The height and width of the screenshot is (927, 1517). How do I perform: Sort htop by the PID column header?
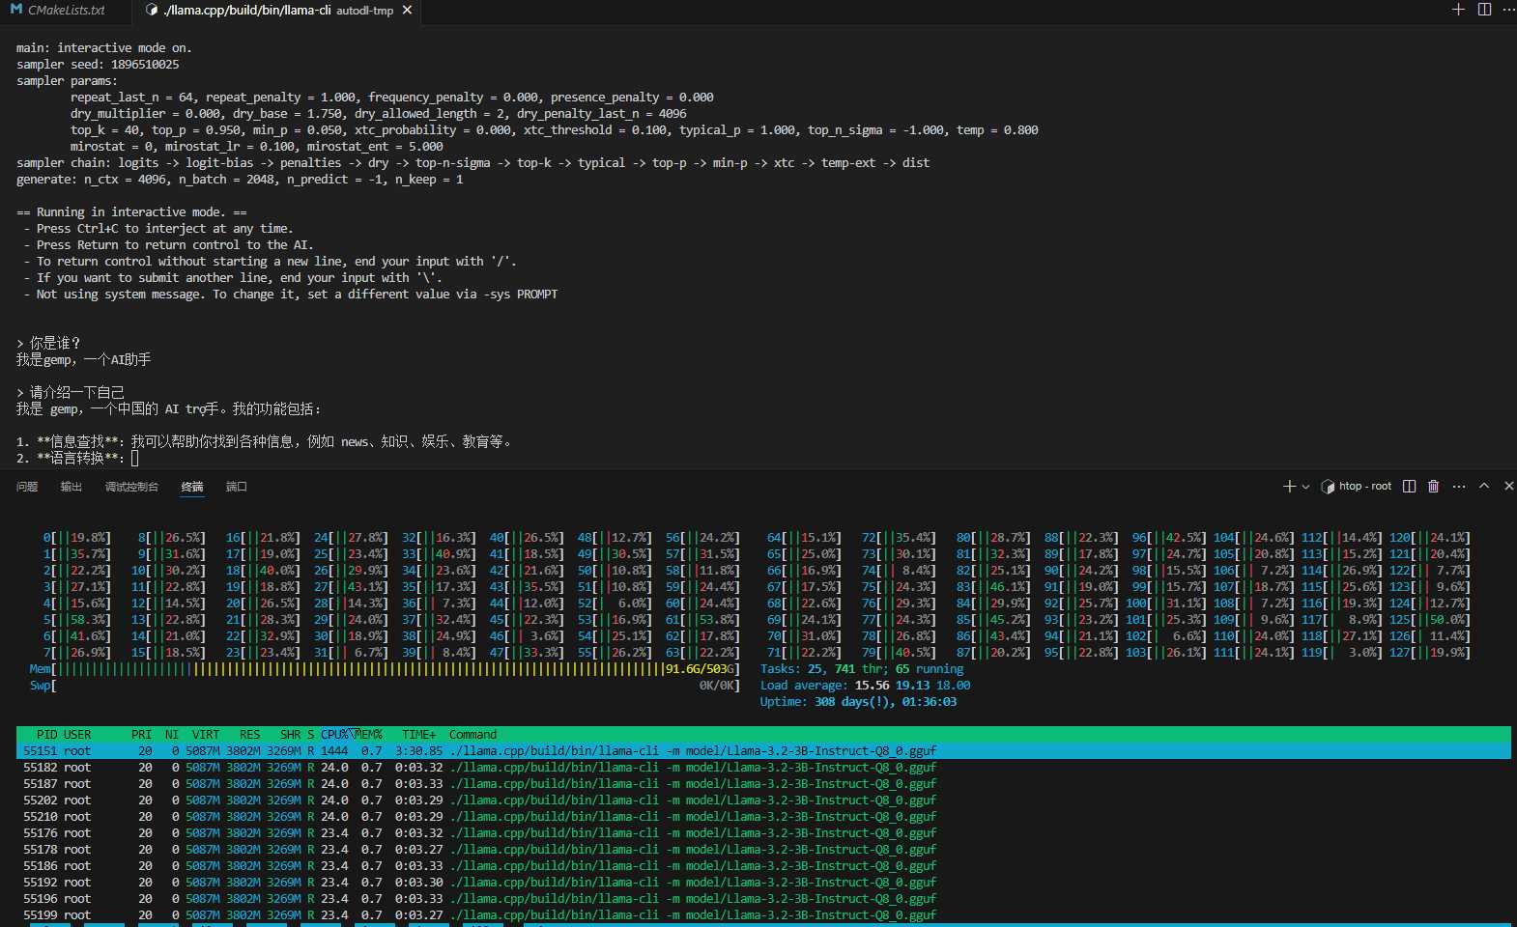[46, 735]
